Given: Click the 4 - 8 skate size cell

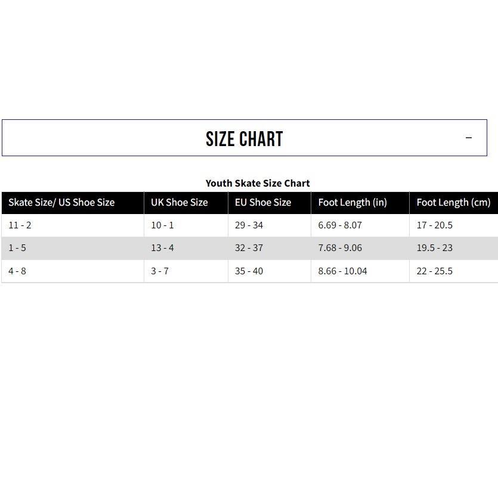Looking at the screenshot, I should 17,271.
